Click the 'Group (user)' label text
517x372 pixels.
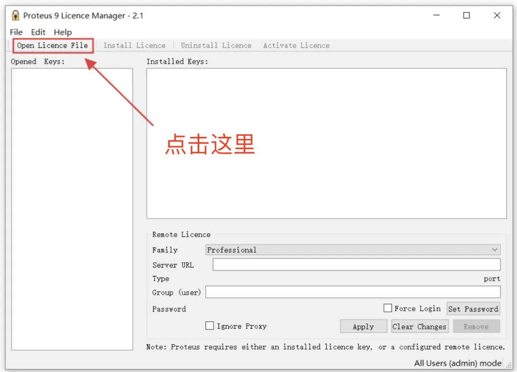click(176, 292)
